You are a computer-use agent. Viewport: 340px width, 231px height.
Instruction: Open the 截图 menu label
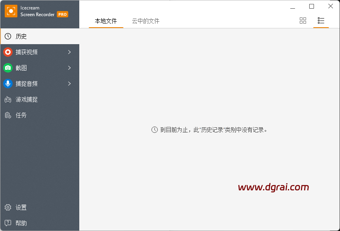tap(21, 68)
